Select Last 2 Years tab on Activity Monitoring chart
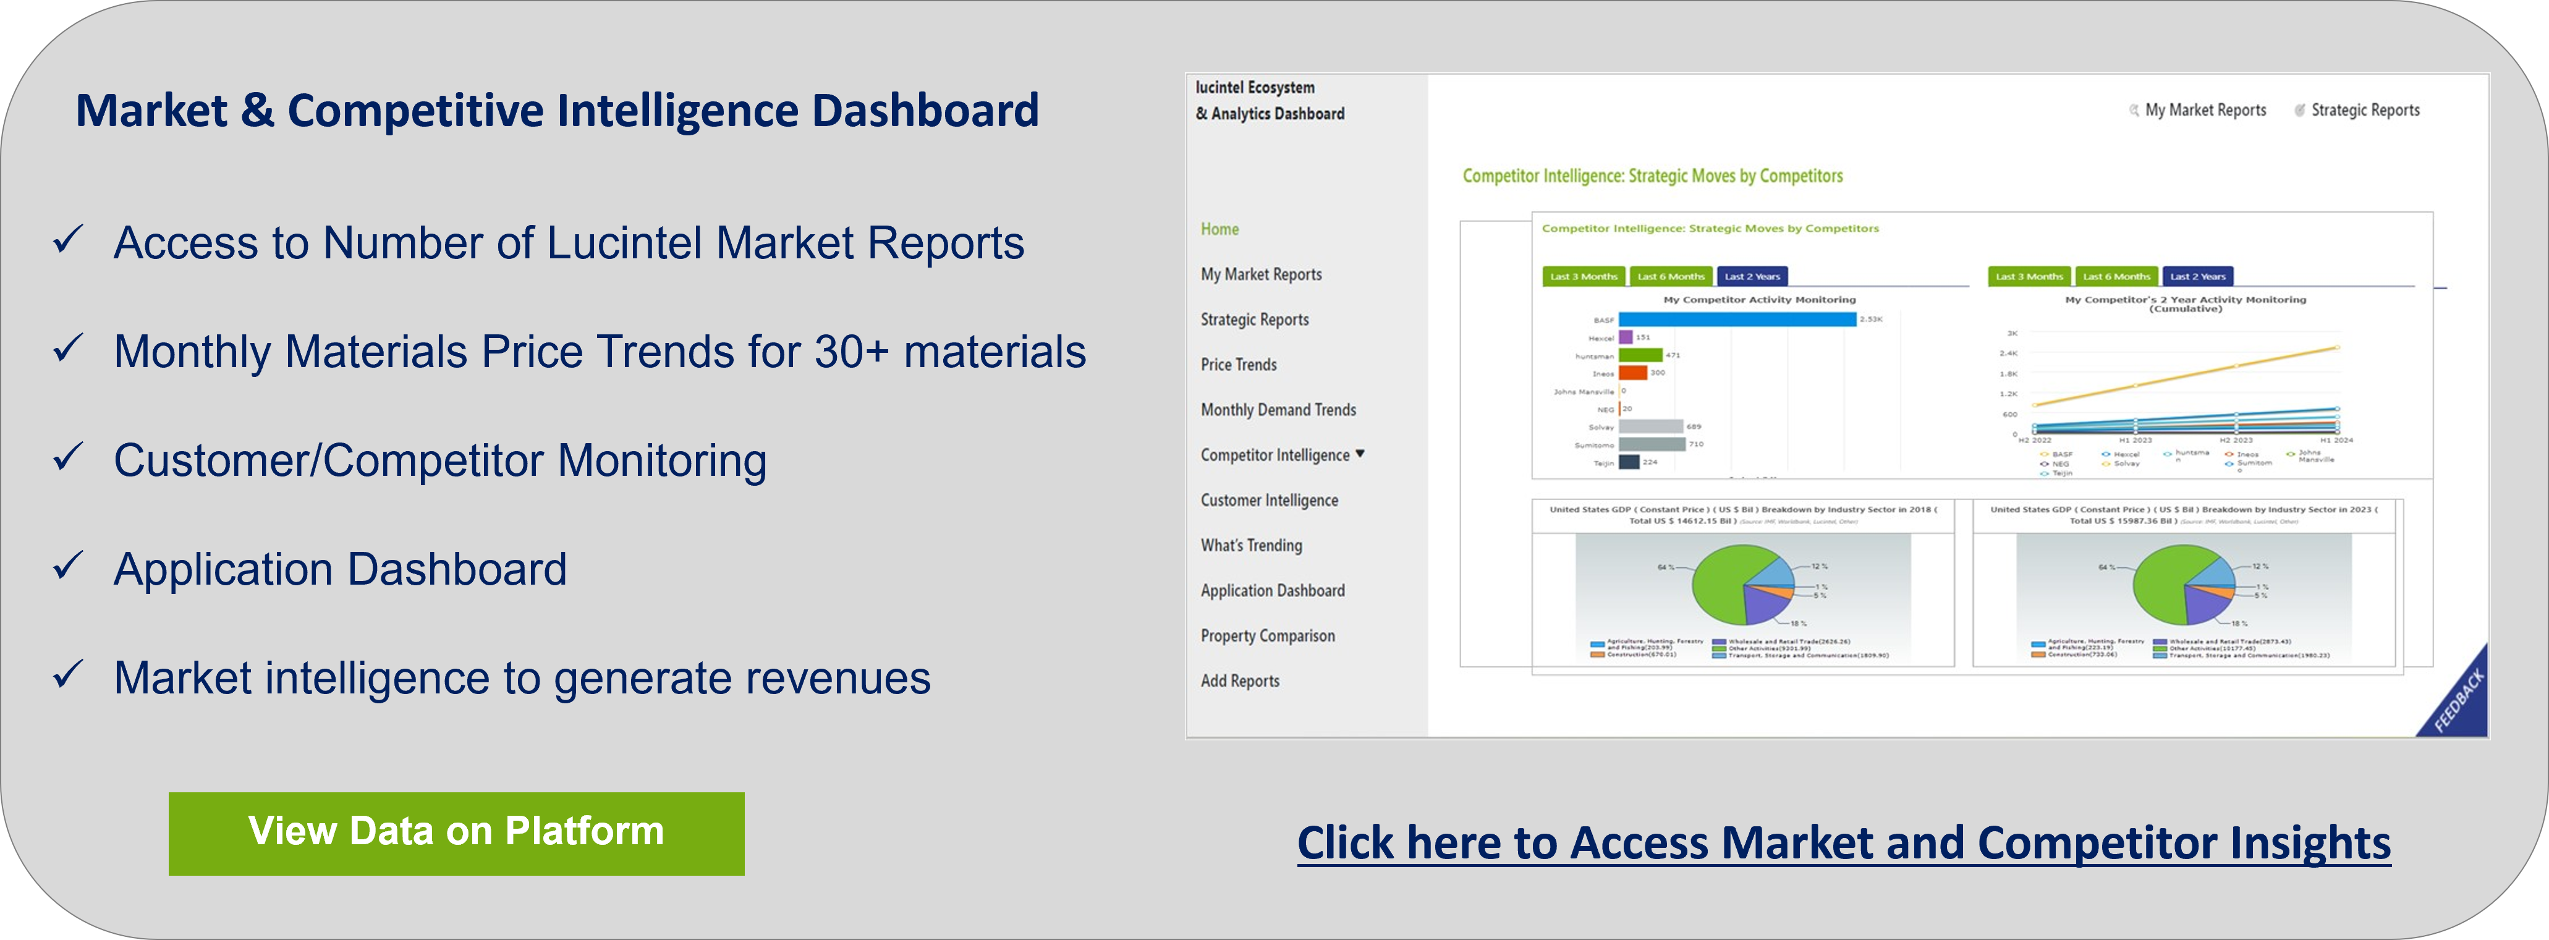This screenshot has width=2549, height=940. 1752,277
